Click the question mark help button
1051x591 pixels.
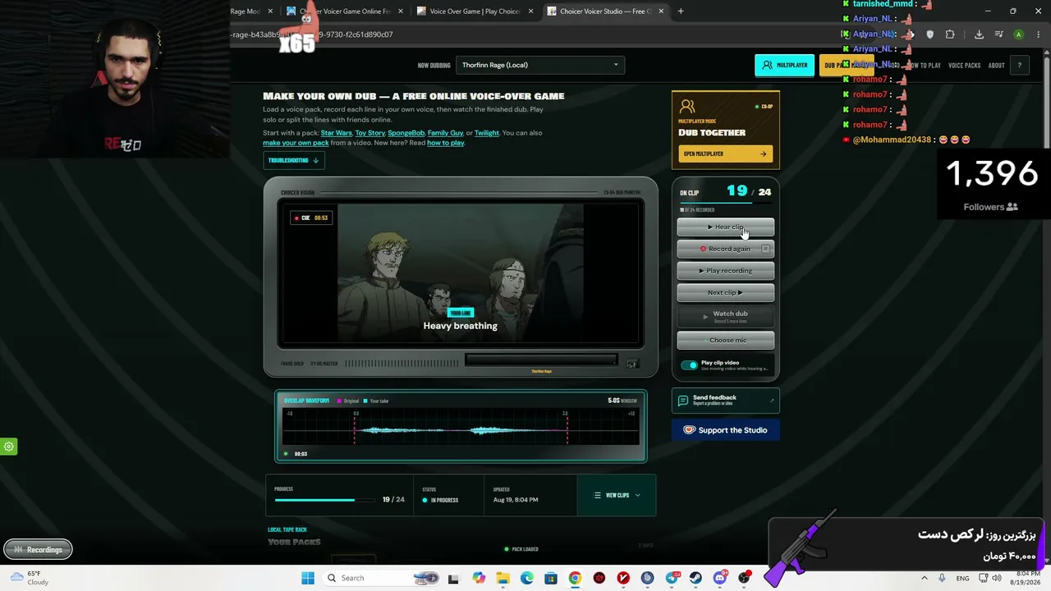1019,66
